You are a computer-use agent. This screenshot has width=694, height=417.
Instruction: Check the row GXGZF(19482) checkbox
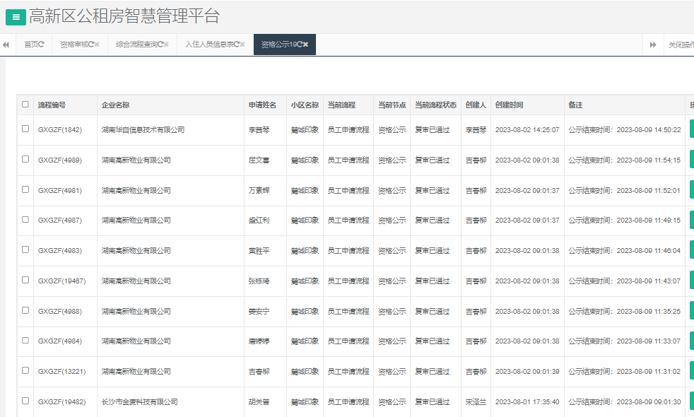pos(25,401)
